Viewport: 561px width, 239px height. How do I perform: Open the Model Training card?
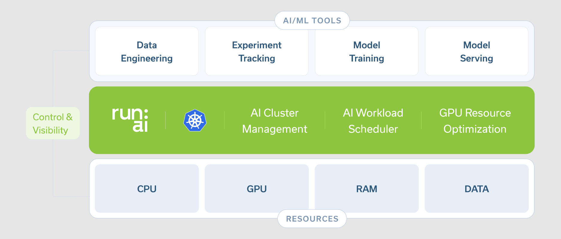[367, 51]
